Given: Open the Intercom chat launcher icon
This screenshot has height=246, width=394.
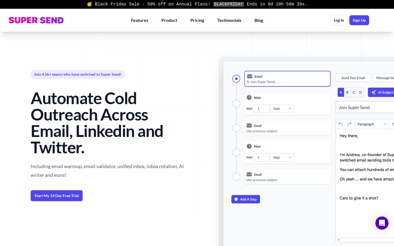Looking at the screenshot, I should 382,223.
